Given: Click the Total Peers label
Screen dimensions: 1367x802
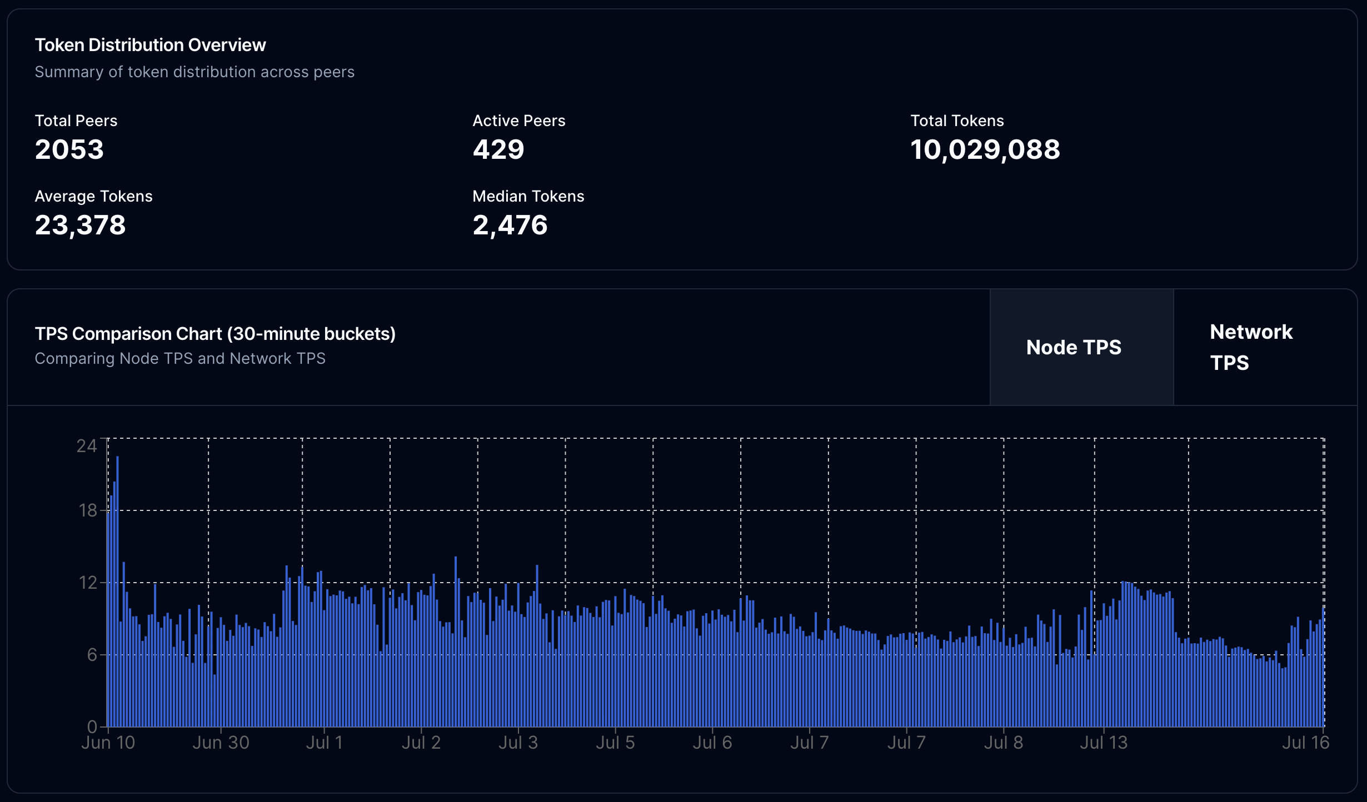Looking at the screenshot, I should tap(76, 121).
